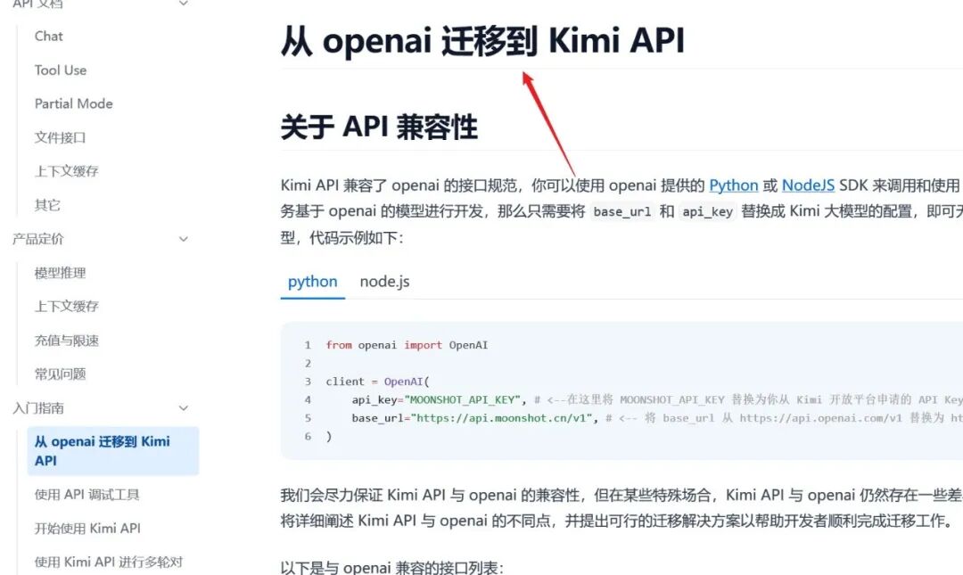Open 上下文缓存 under API 文档
The height and width of the screenshot is (575, 963).
66,171
